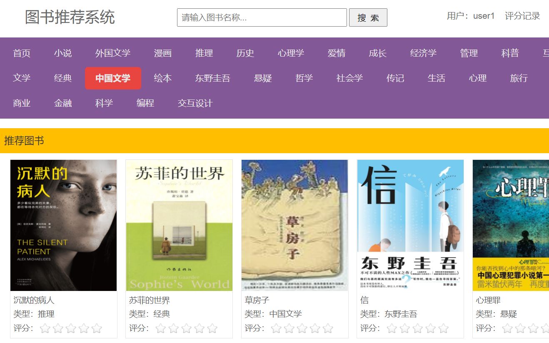
Task: Open the 信 book cover
Action: [x=410, y=225]
